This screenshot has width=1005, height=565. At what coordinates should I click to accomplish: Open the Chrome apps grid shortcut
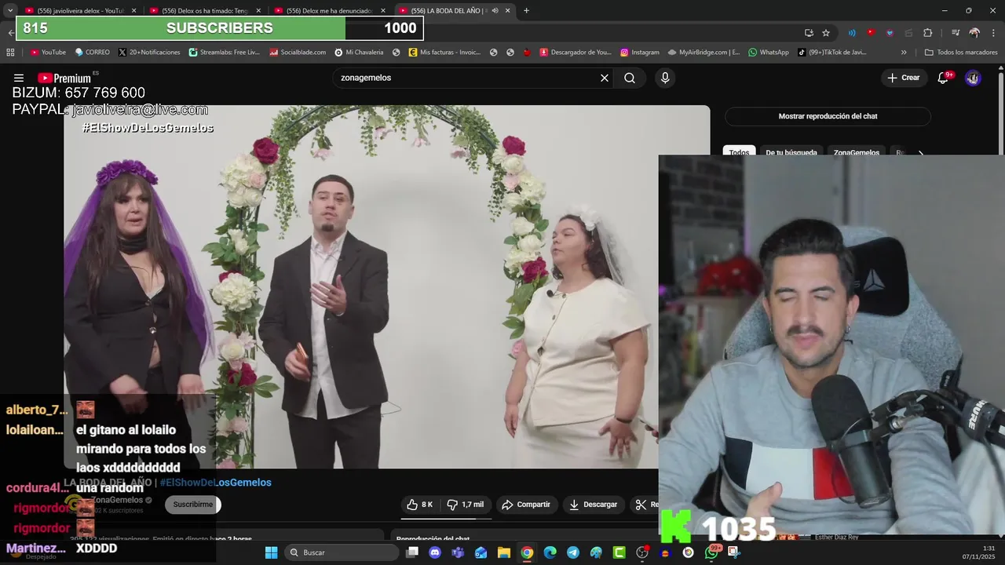click(10, 53)
